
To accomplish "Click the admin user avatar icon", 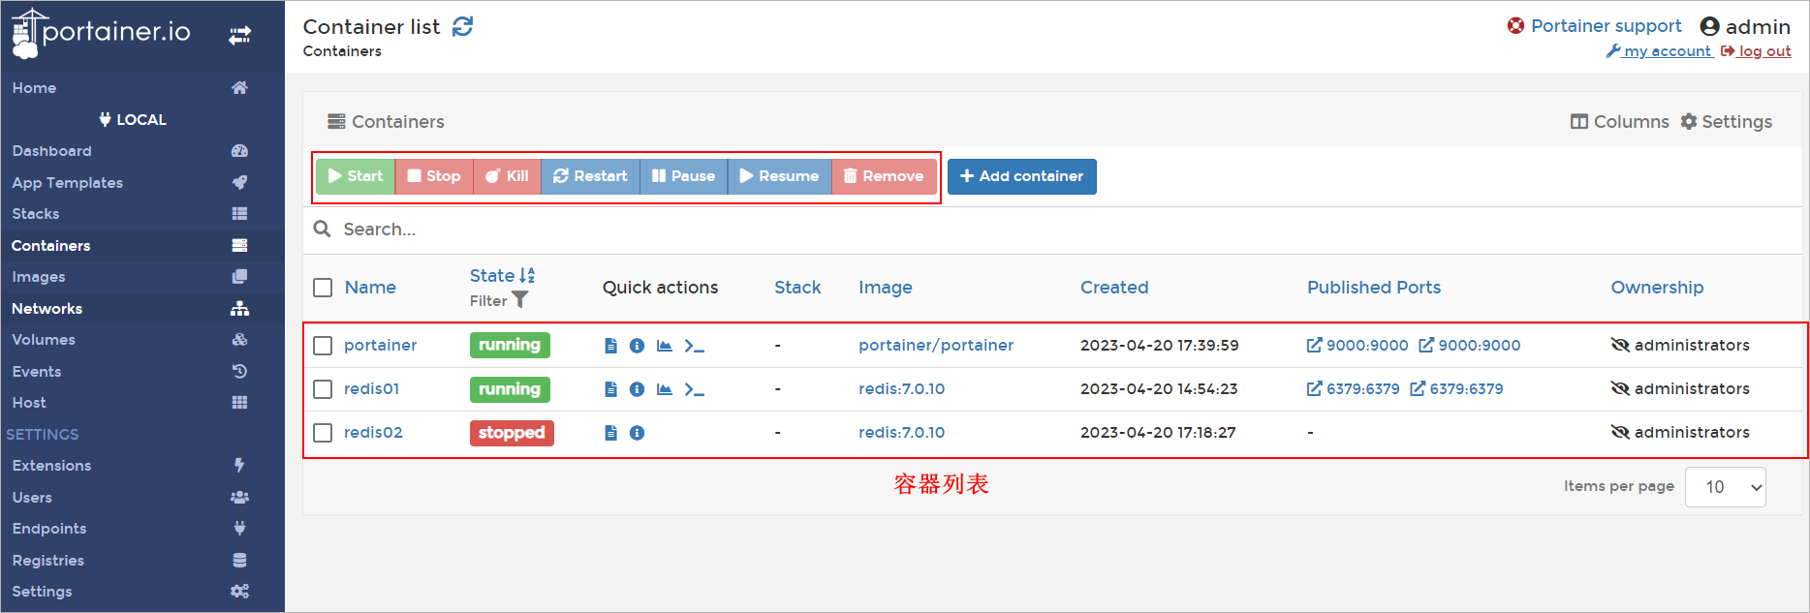I will (x=1709, y=26).
